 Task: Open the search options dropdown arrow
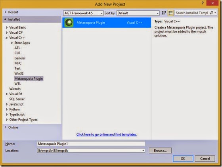215,13
